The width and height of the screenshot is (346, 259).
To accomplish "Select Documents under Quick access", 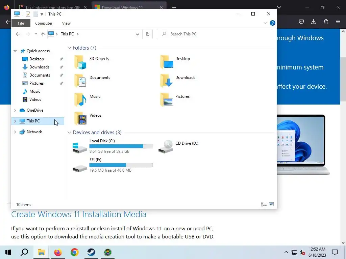I will (40, 75).
